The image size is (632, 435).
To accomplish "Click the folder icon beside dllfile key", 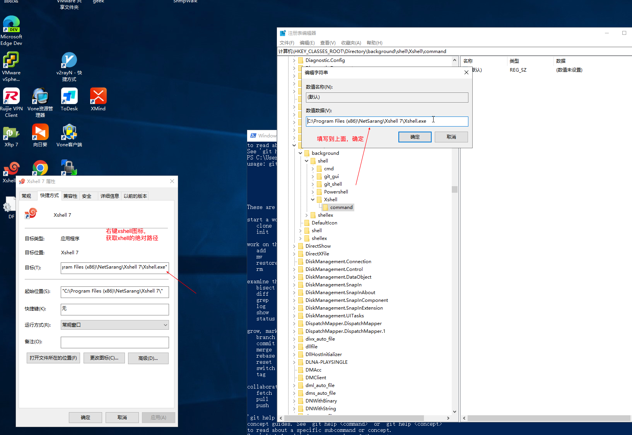I will (x=301, y=347).
